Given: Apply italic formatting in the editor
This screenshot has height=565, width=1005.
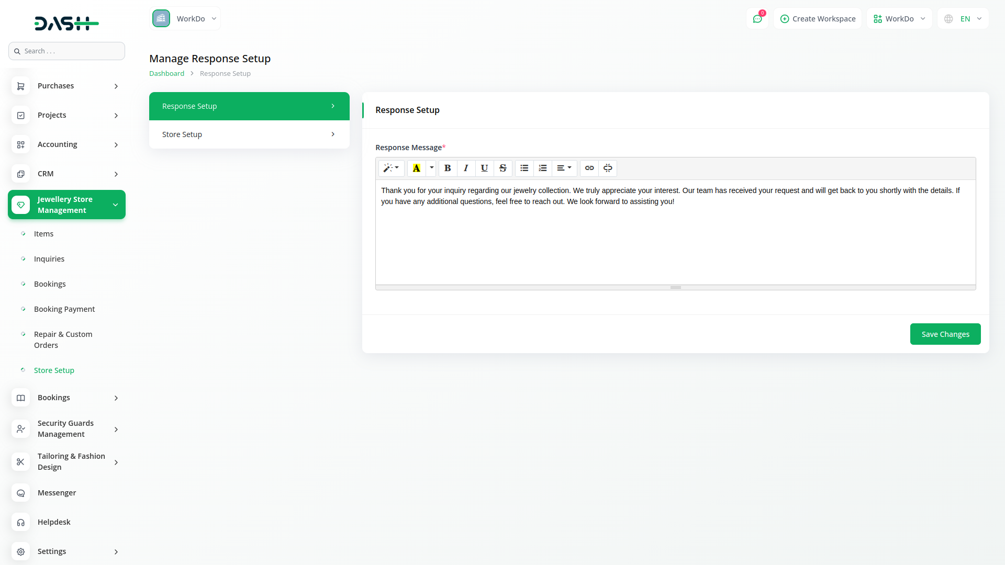Looking at the screenshot, I should pyautogui.click(x=466, y=168).
